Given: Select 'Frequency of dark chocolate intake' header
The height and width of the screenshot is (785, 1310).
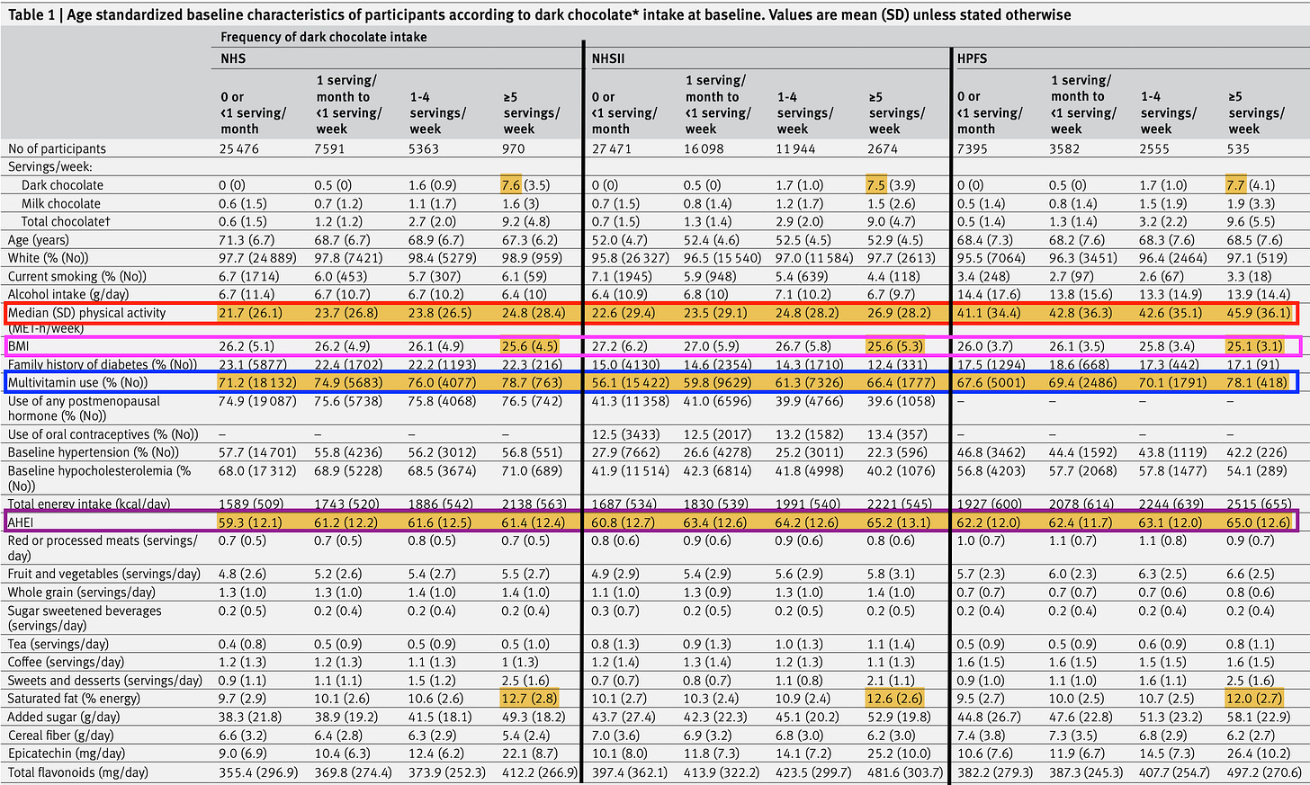Looking at the screenshot, I should click(324, 37).
